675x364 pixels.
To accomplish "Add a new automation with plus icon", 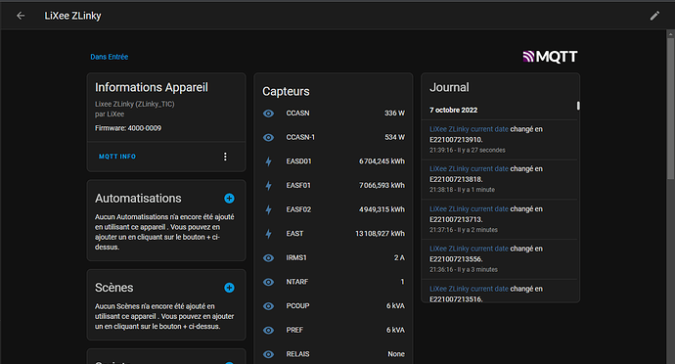I will coord(229,199).
